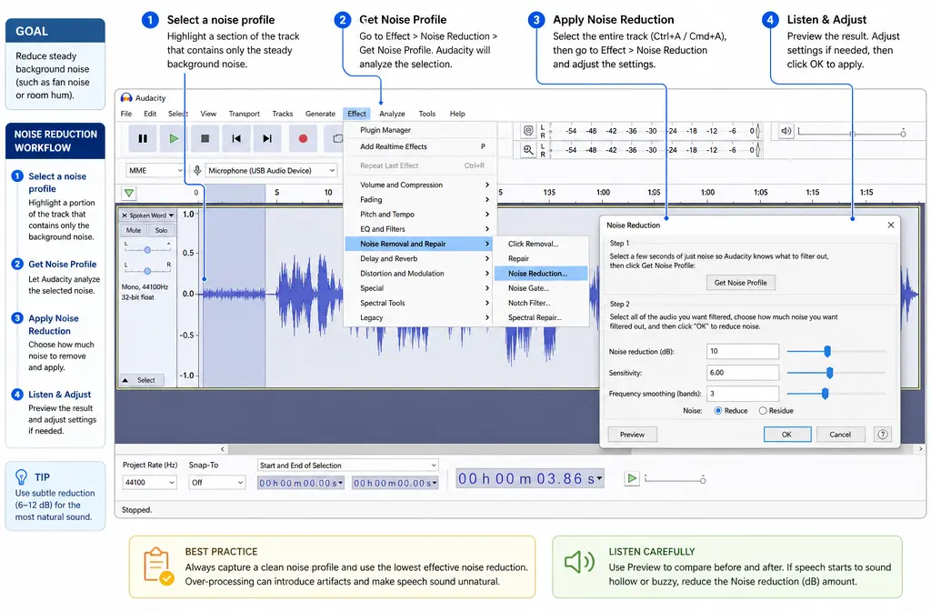Click the Sensitivity field showing 6.00

coord(743,372)
